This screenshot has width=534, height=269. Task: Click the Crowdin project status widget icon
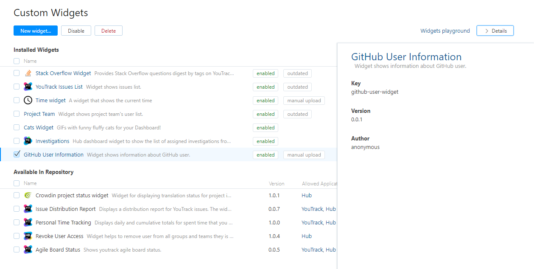tap(28, 196)
